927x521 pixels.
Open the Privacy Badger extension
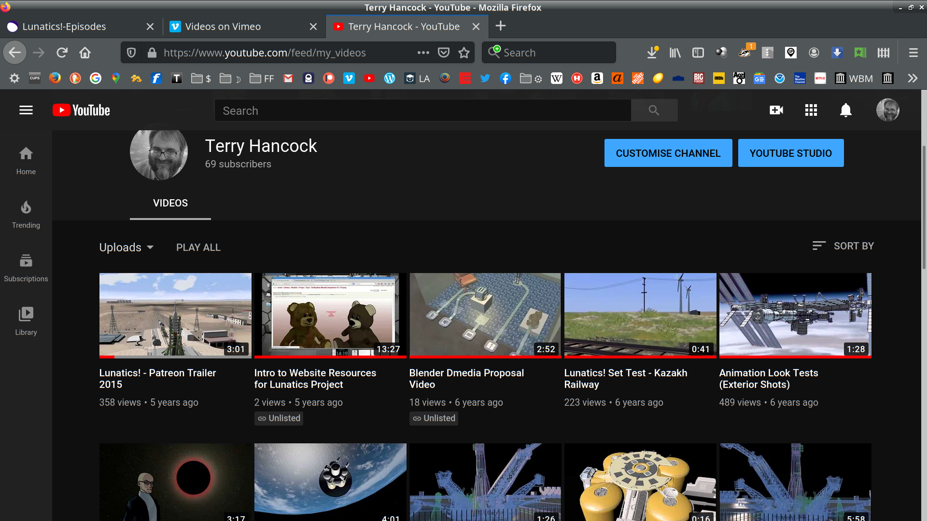pyautogui.click(x=745, y=52)
